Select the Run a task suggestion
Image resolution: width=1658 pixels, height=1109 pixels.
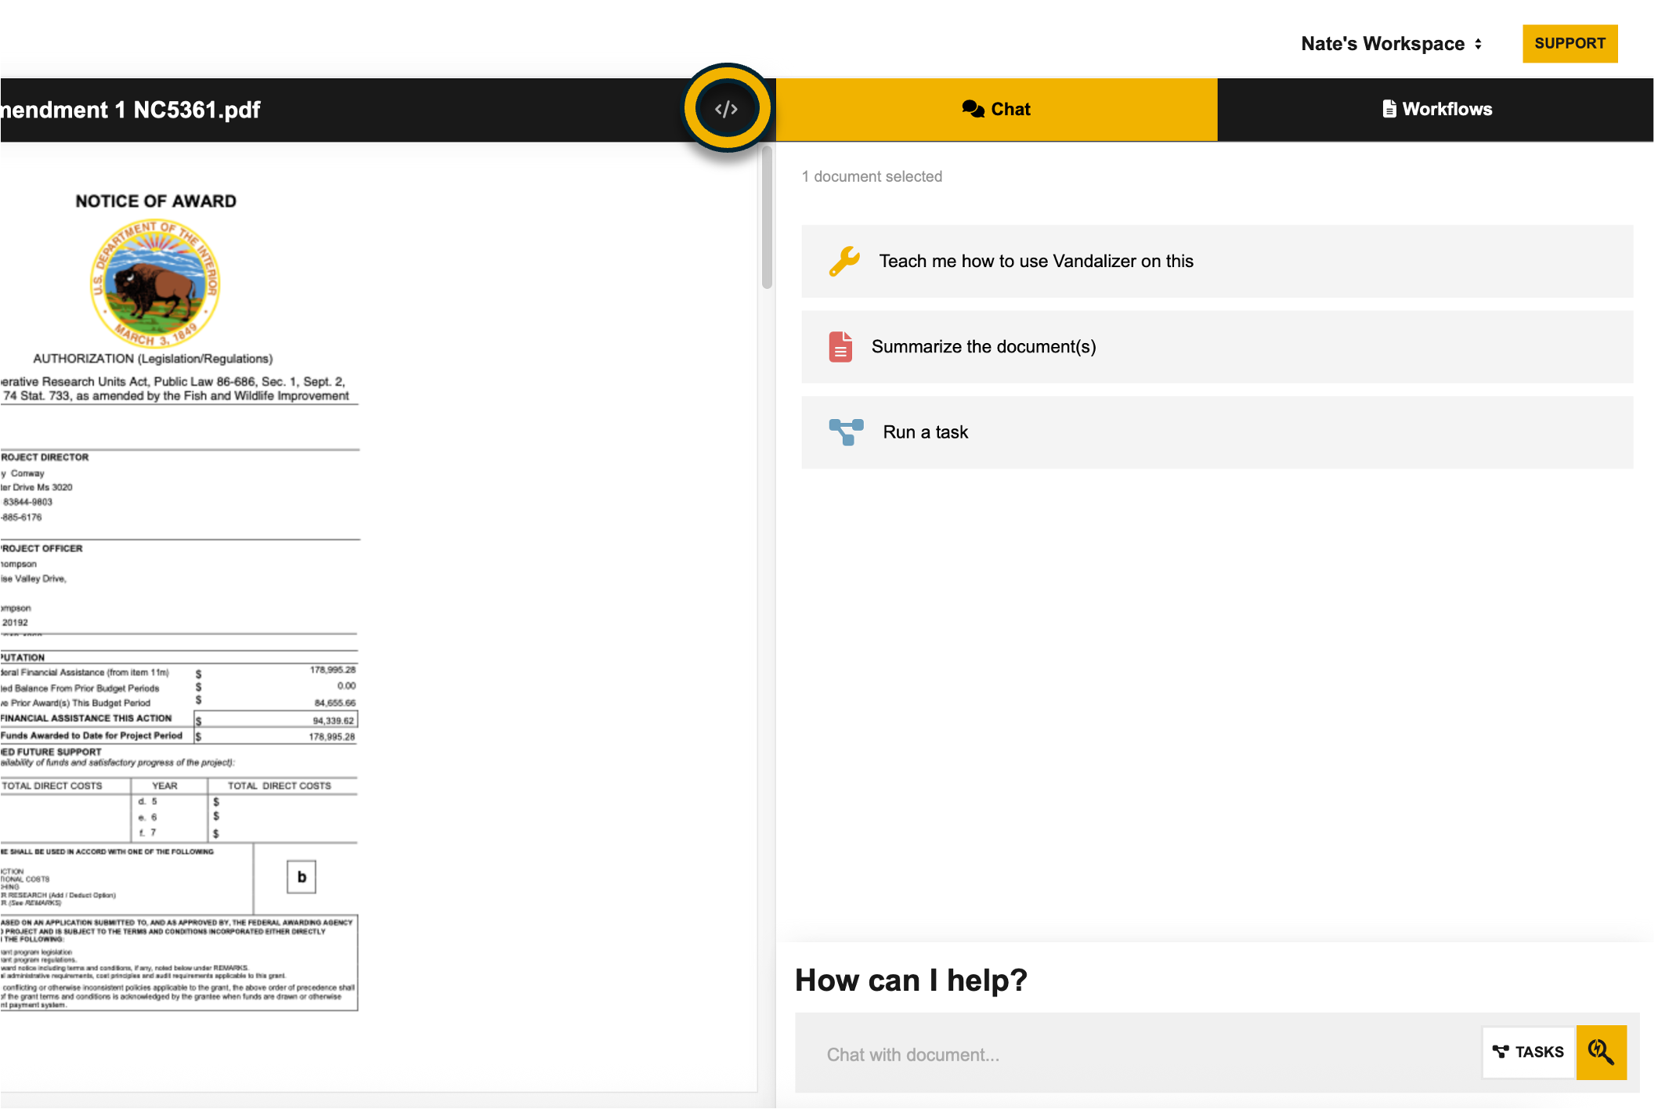[x=1217, y=432]
